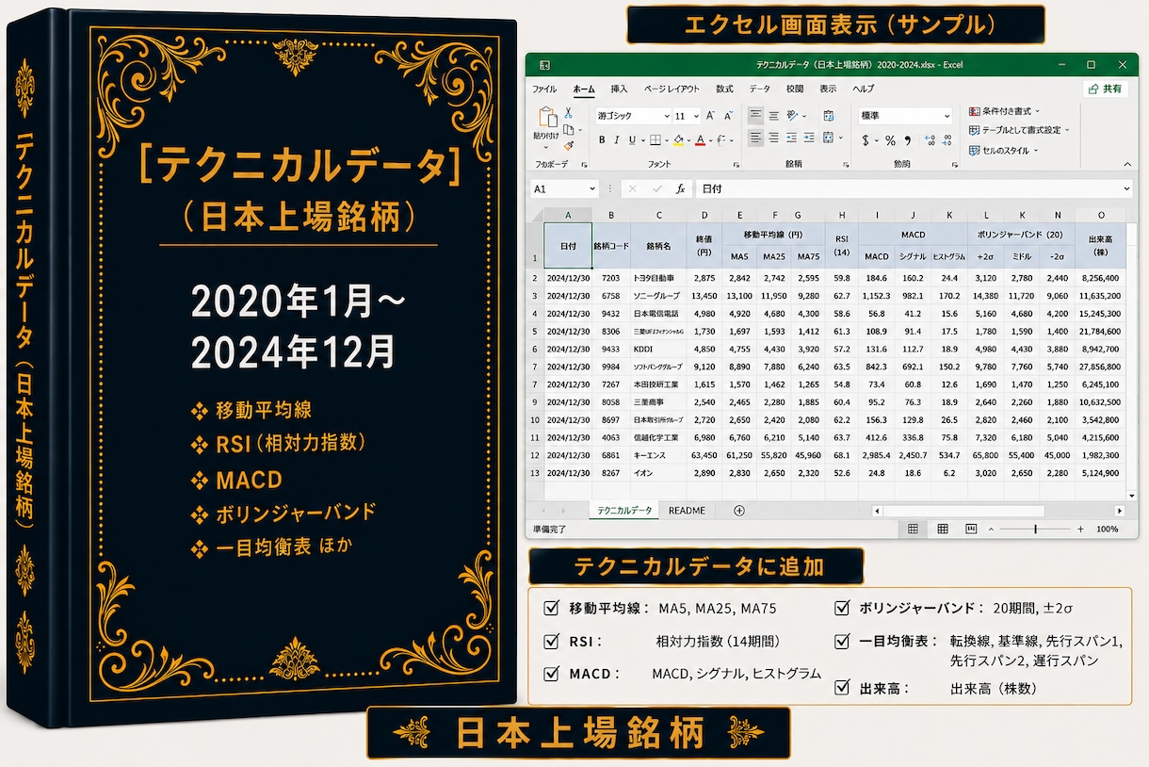Click the Decrease Indent icon

pyautogui.click(x=792, y=138)
